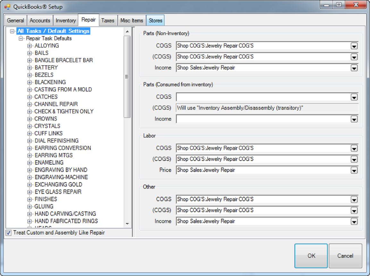This screenshot has height=276, width=370.
Task: Click the task tree scroll down arrow
Action: tap(127, 224)
